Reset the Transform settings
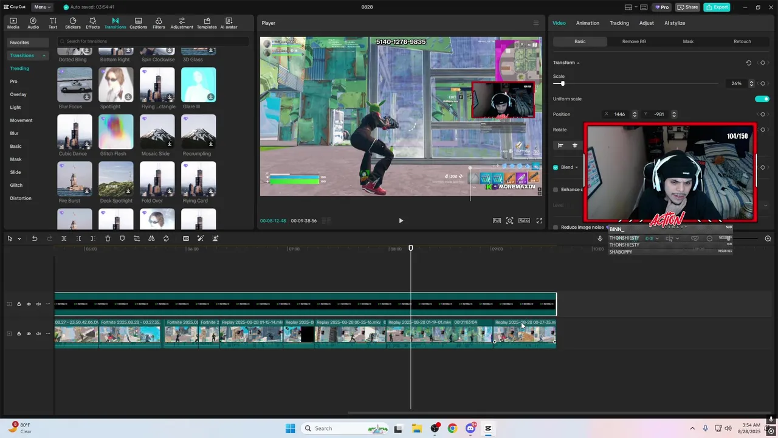Image resolution: width=778 pixels, height=438 pixels. 748,63
